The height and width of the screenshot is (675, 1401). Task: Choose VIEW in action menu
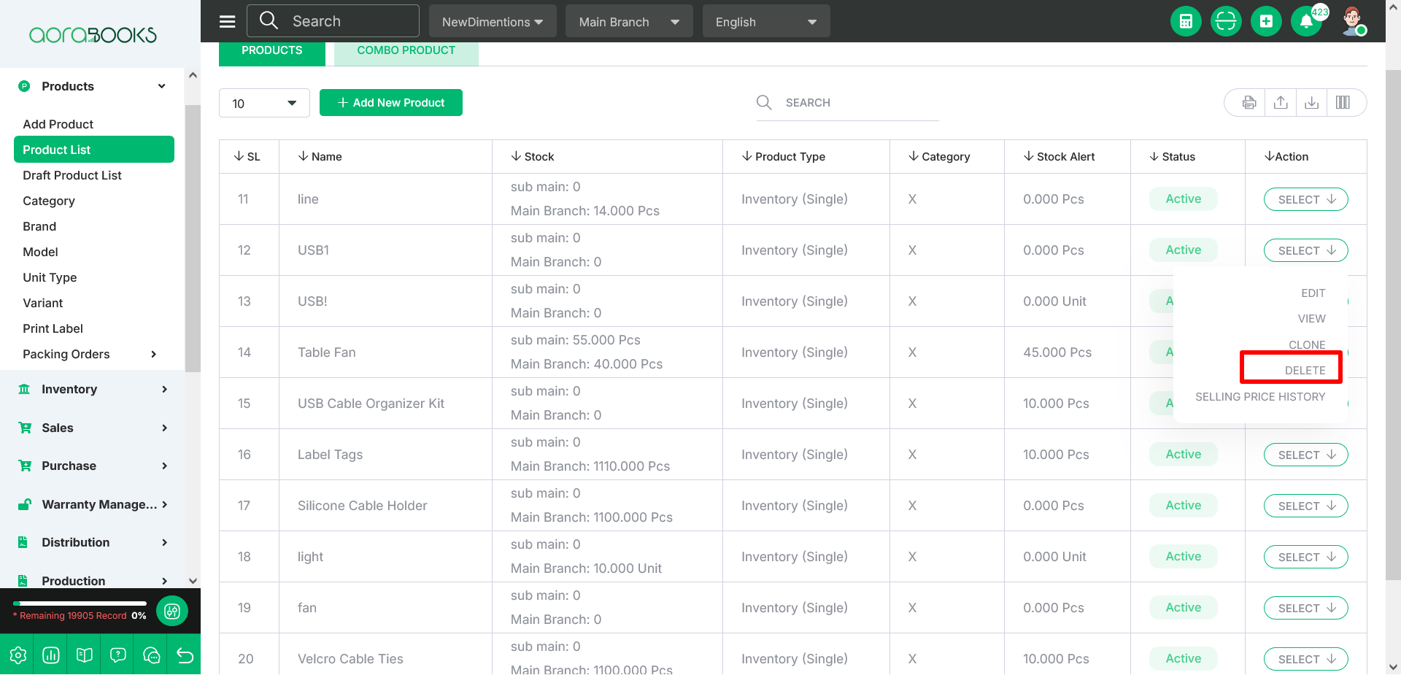pos(1311,318)
